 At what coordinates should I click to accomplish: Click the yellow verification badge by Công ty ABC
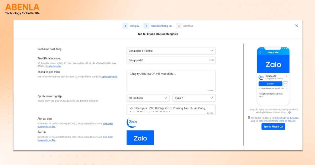[x=286, y=76]
